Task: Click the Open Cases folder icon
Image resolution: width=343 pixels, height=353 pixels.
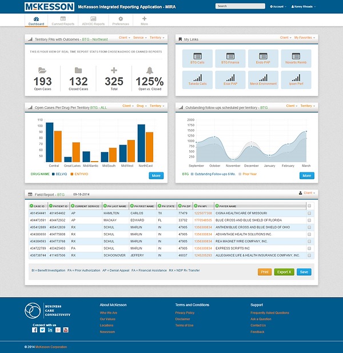Action: (x=42, y=70)
